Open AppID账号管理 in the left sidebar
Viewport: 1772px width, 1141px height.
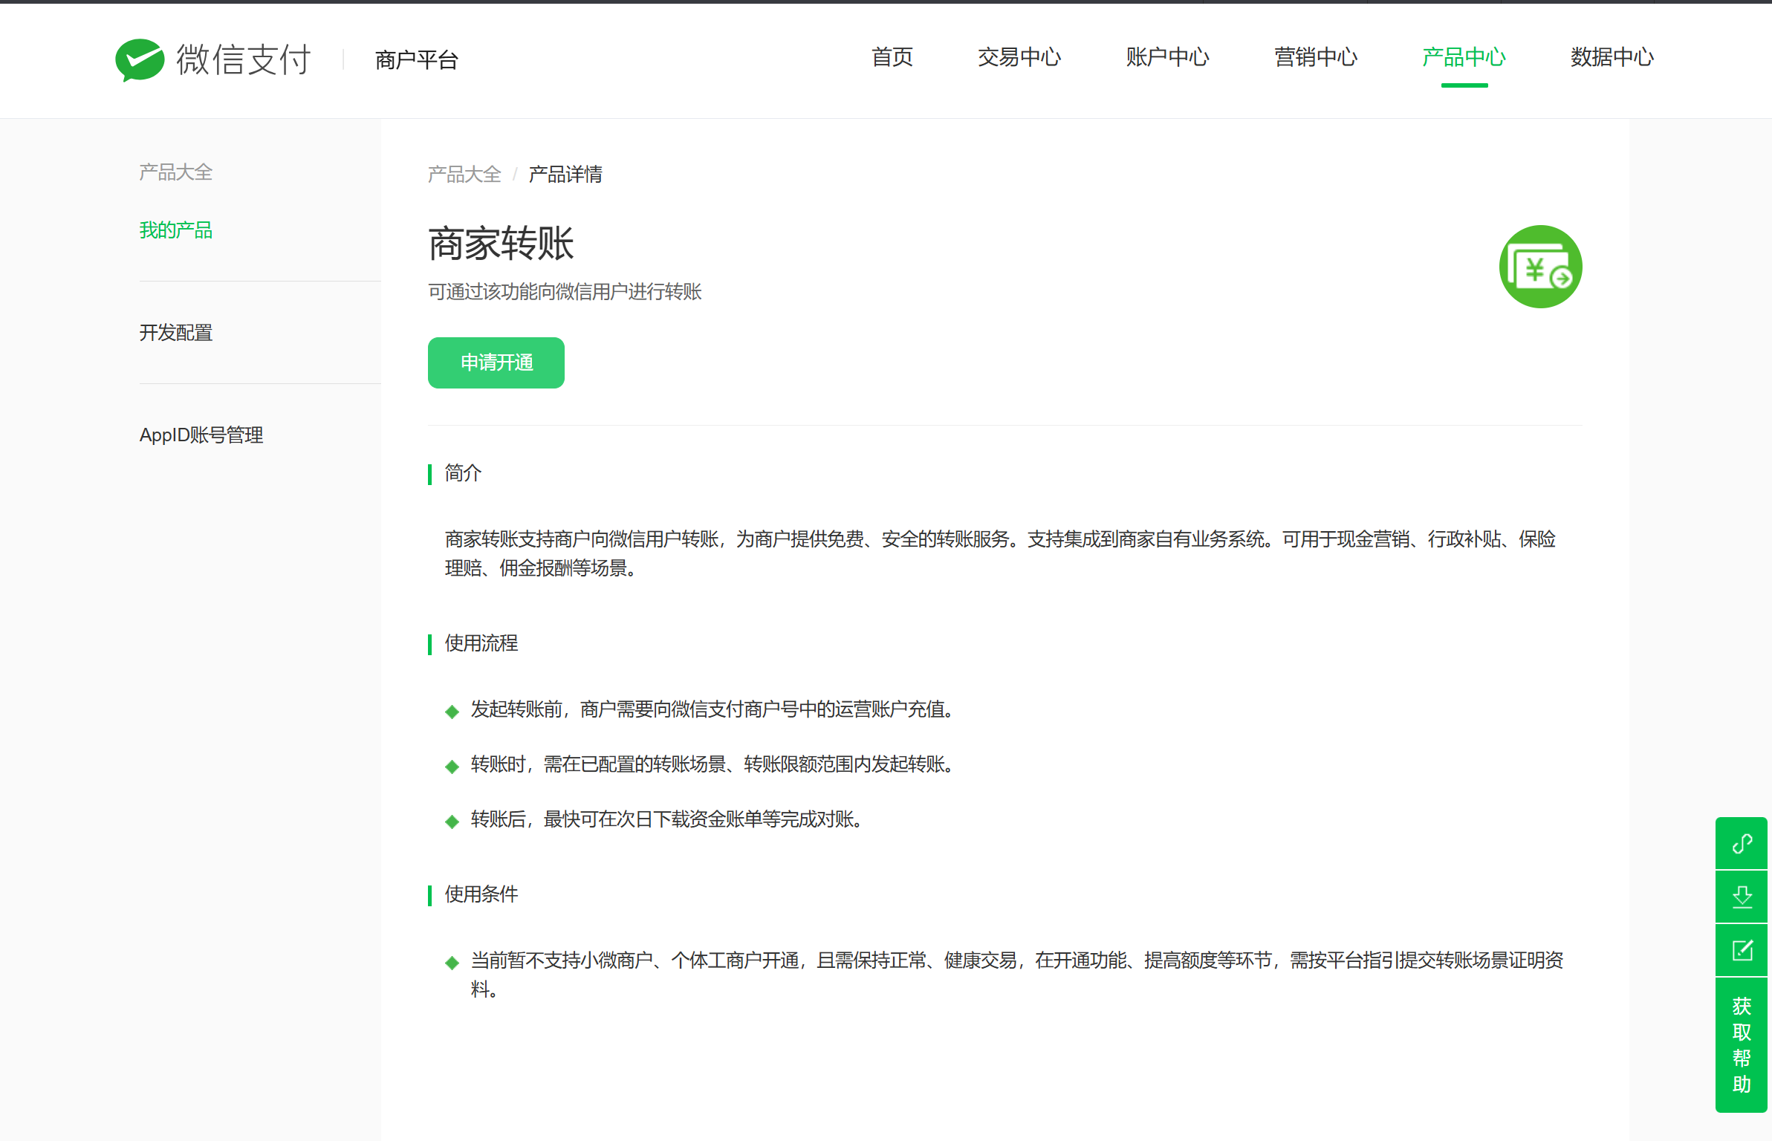pos(201,435)
